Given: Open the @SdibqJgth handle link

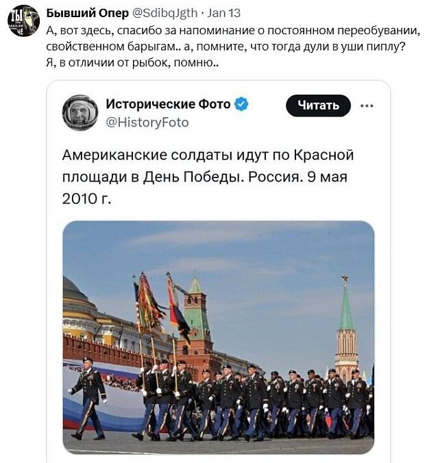Looking at the screenshot, I should point(165,13).
